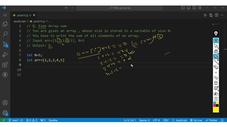This screenshot has height=127, width=227.
Task: Open changes compare icon in editor toolbar
Action: pos(211,15)
